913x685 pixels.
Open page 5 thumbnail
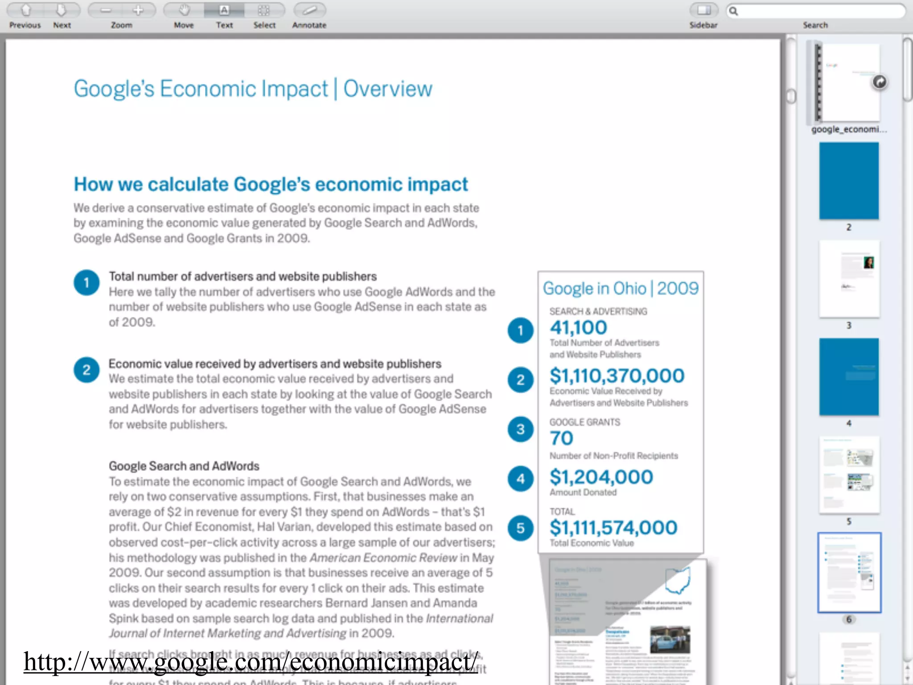(849, 475)
